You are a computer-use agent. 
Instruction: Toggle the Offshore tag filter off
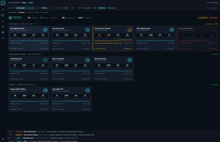tap(102, 8)
